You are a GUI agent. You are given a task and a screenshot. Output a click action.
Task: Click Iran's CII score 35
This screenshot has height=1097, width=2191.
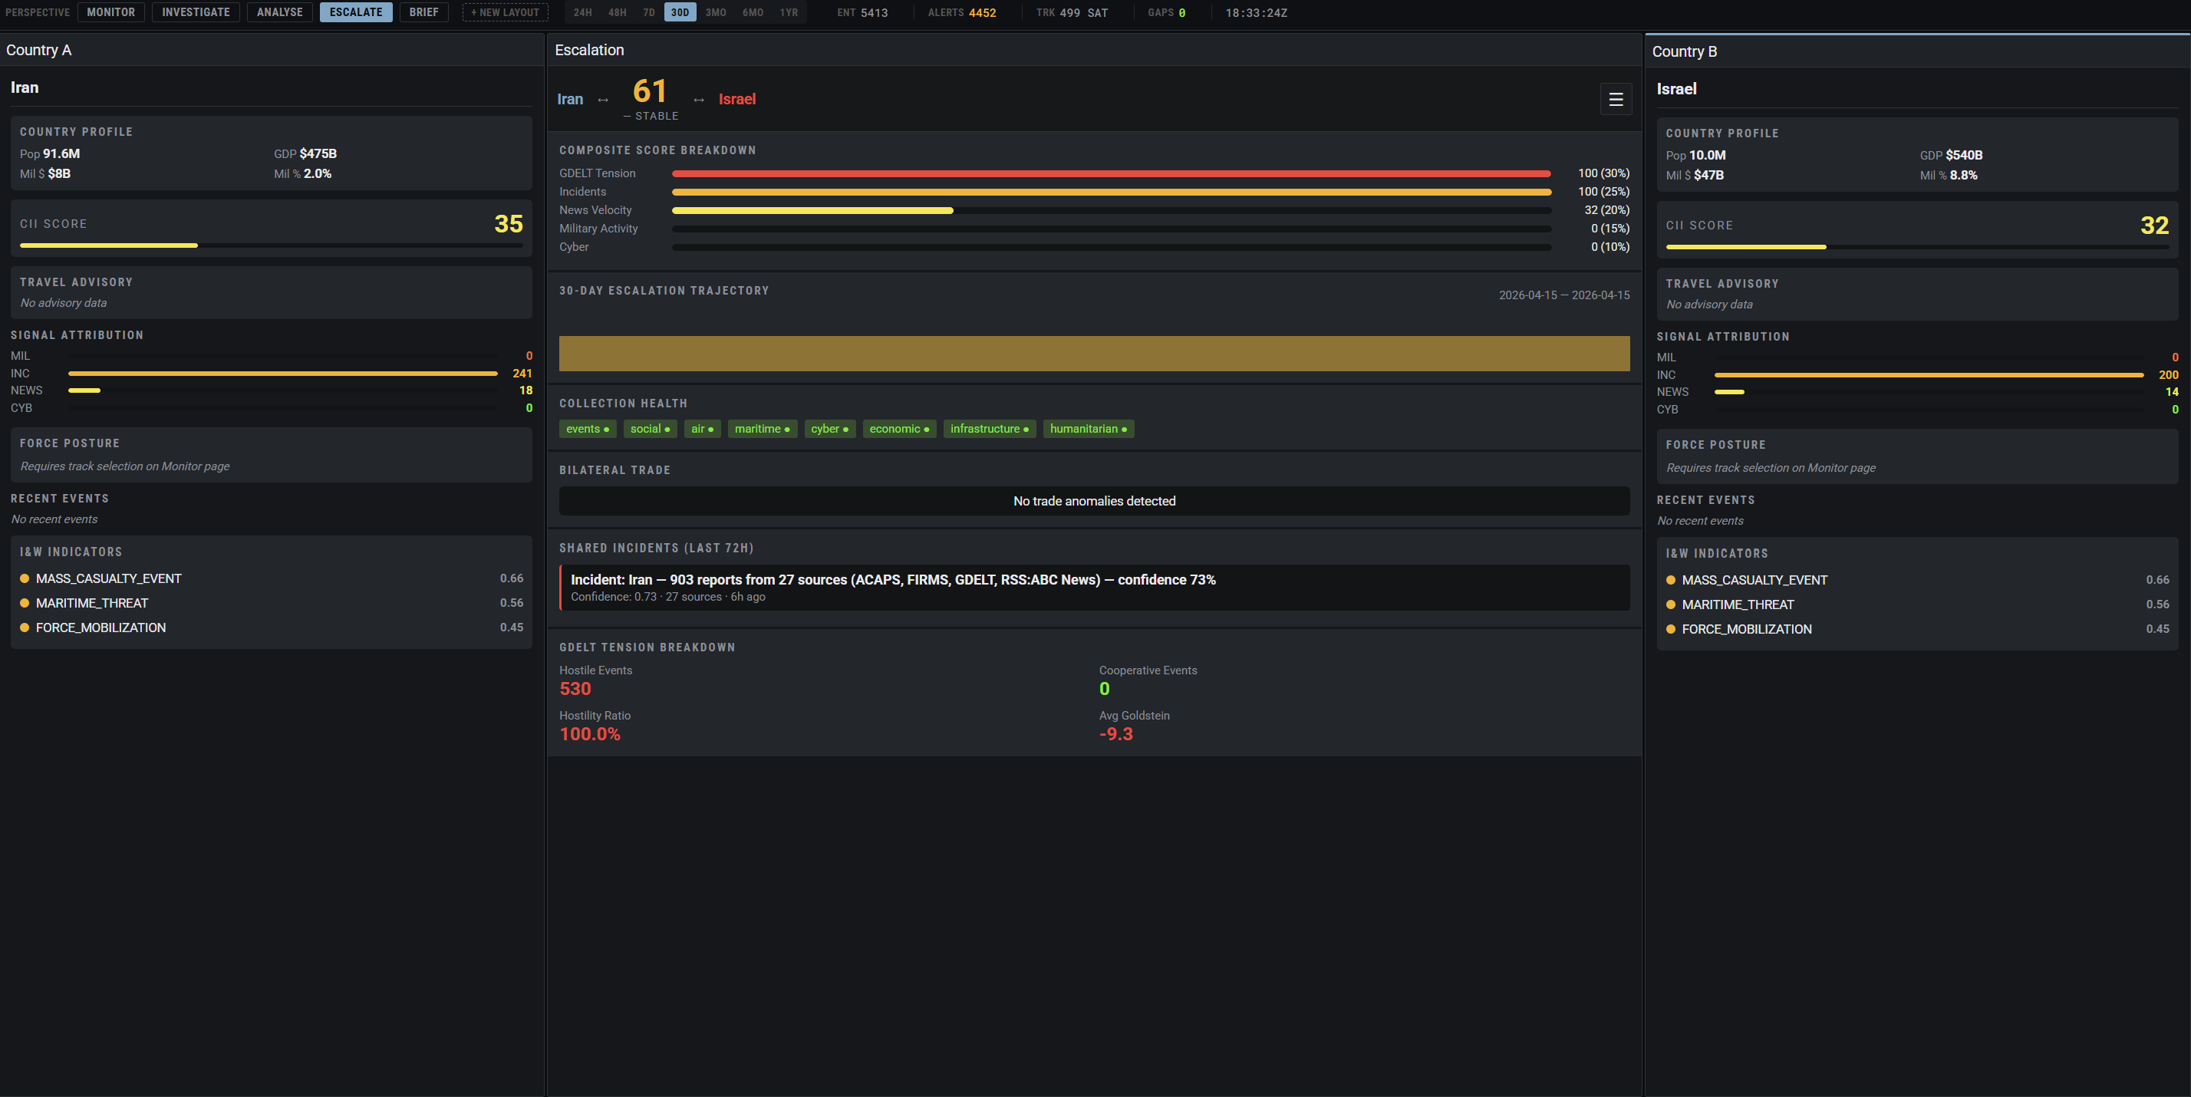pyautogui.click(x=508, y=224)
